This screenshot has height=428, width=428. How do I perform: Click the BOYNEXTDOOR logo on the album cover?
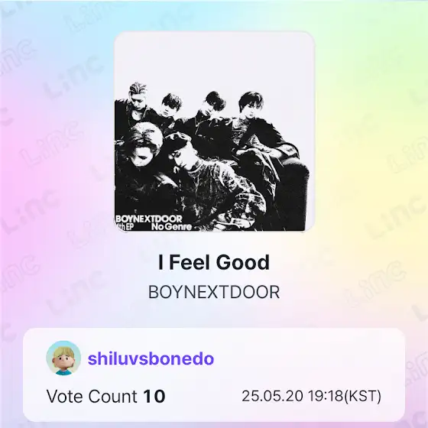click(149, 219)
